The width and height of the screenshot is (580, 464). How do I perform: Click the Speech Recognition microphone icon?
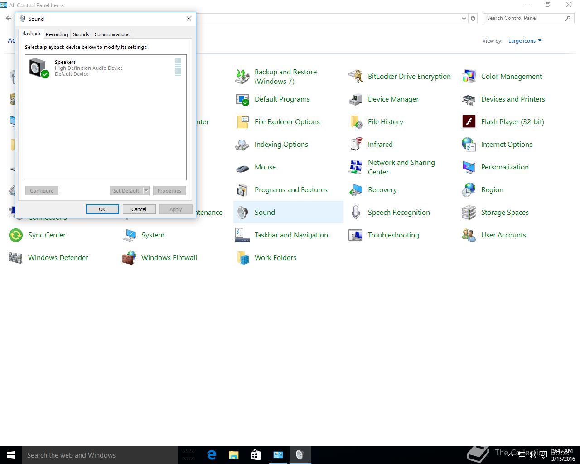(356, 213)
